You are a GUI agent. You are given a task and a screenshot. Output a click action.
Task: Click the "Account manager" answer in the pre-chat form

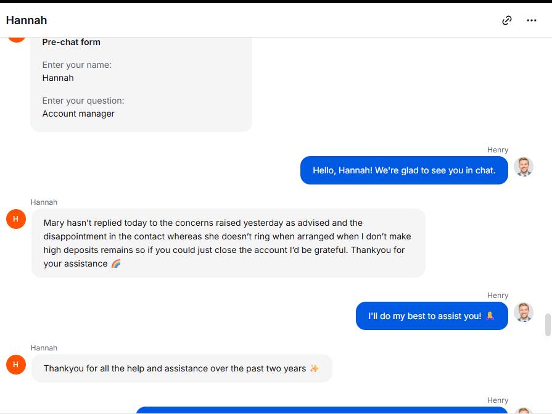78,114
